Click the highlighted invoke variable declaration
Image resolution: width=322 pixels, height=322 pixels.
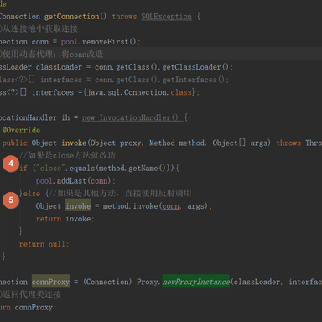point(78,206)
